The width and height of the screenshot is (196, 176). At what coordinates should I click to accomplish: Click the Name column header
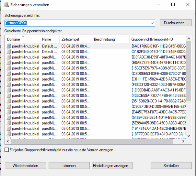(49, 39)
